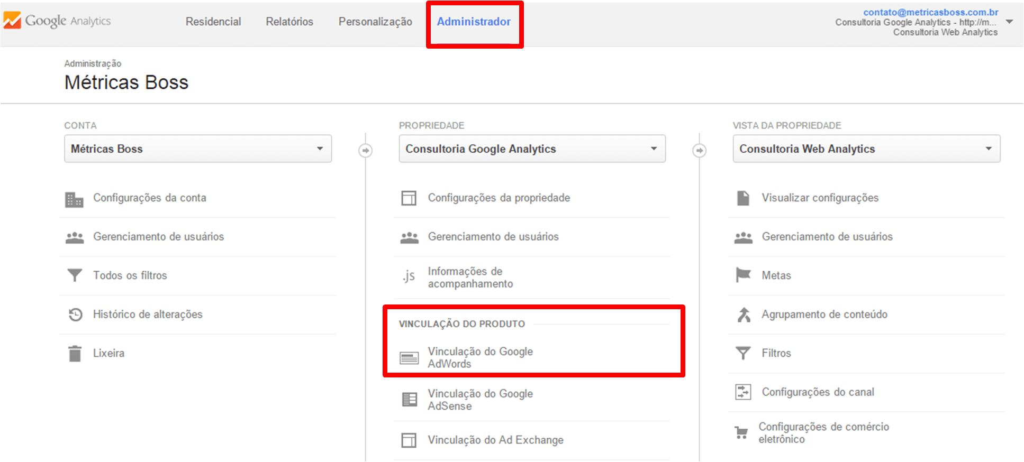
Task: Click the clock icon for Histórico de alterações
Action: click(75, 315)
